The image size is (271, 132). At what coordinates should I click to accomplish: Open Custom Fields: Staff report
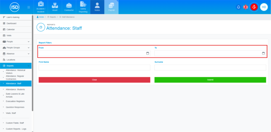pos(15,123)
